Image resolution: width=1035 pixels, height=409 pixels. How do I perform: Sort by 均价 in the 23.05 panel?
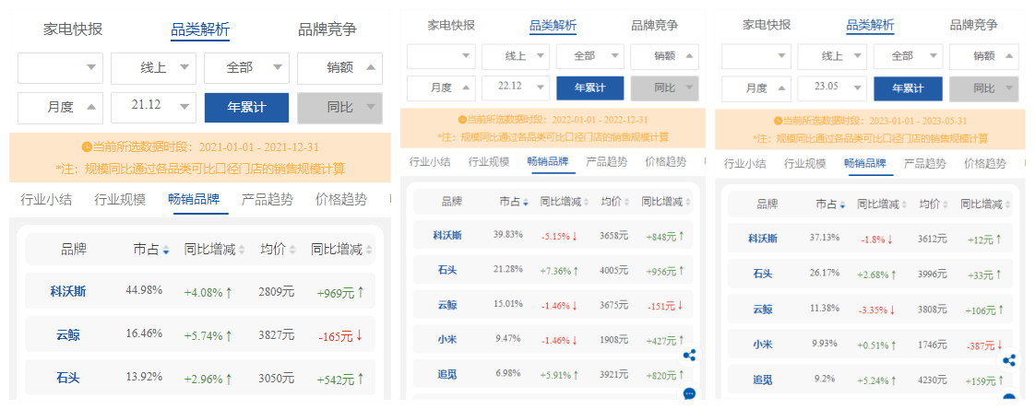click(933, 204)
